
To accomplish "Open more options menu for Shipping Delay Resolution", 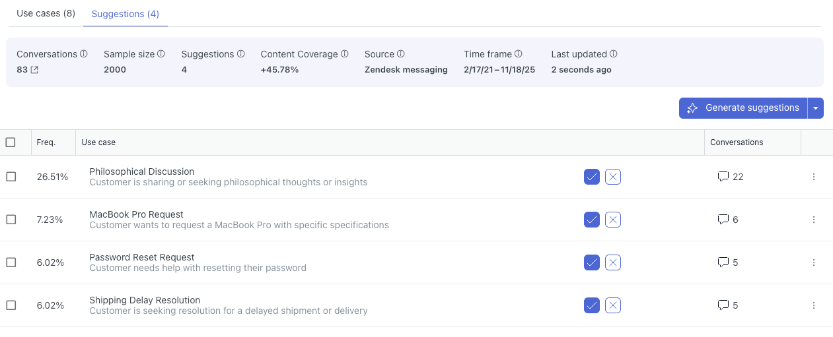I will [814, 305].
